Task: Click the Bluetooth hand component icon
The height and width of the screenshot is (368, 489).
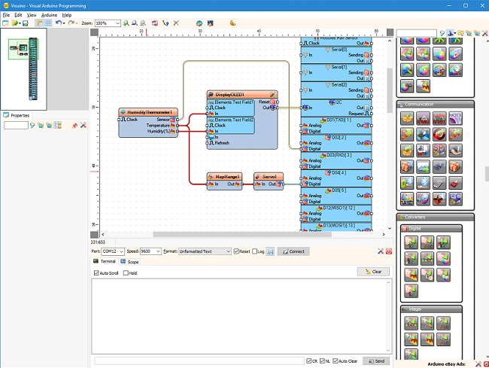Action: [424, 183]
